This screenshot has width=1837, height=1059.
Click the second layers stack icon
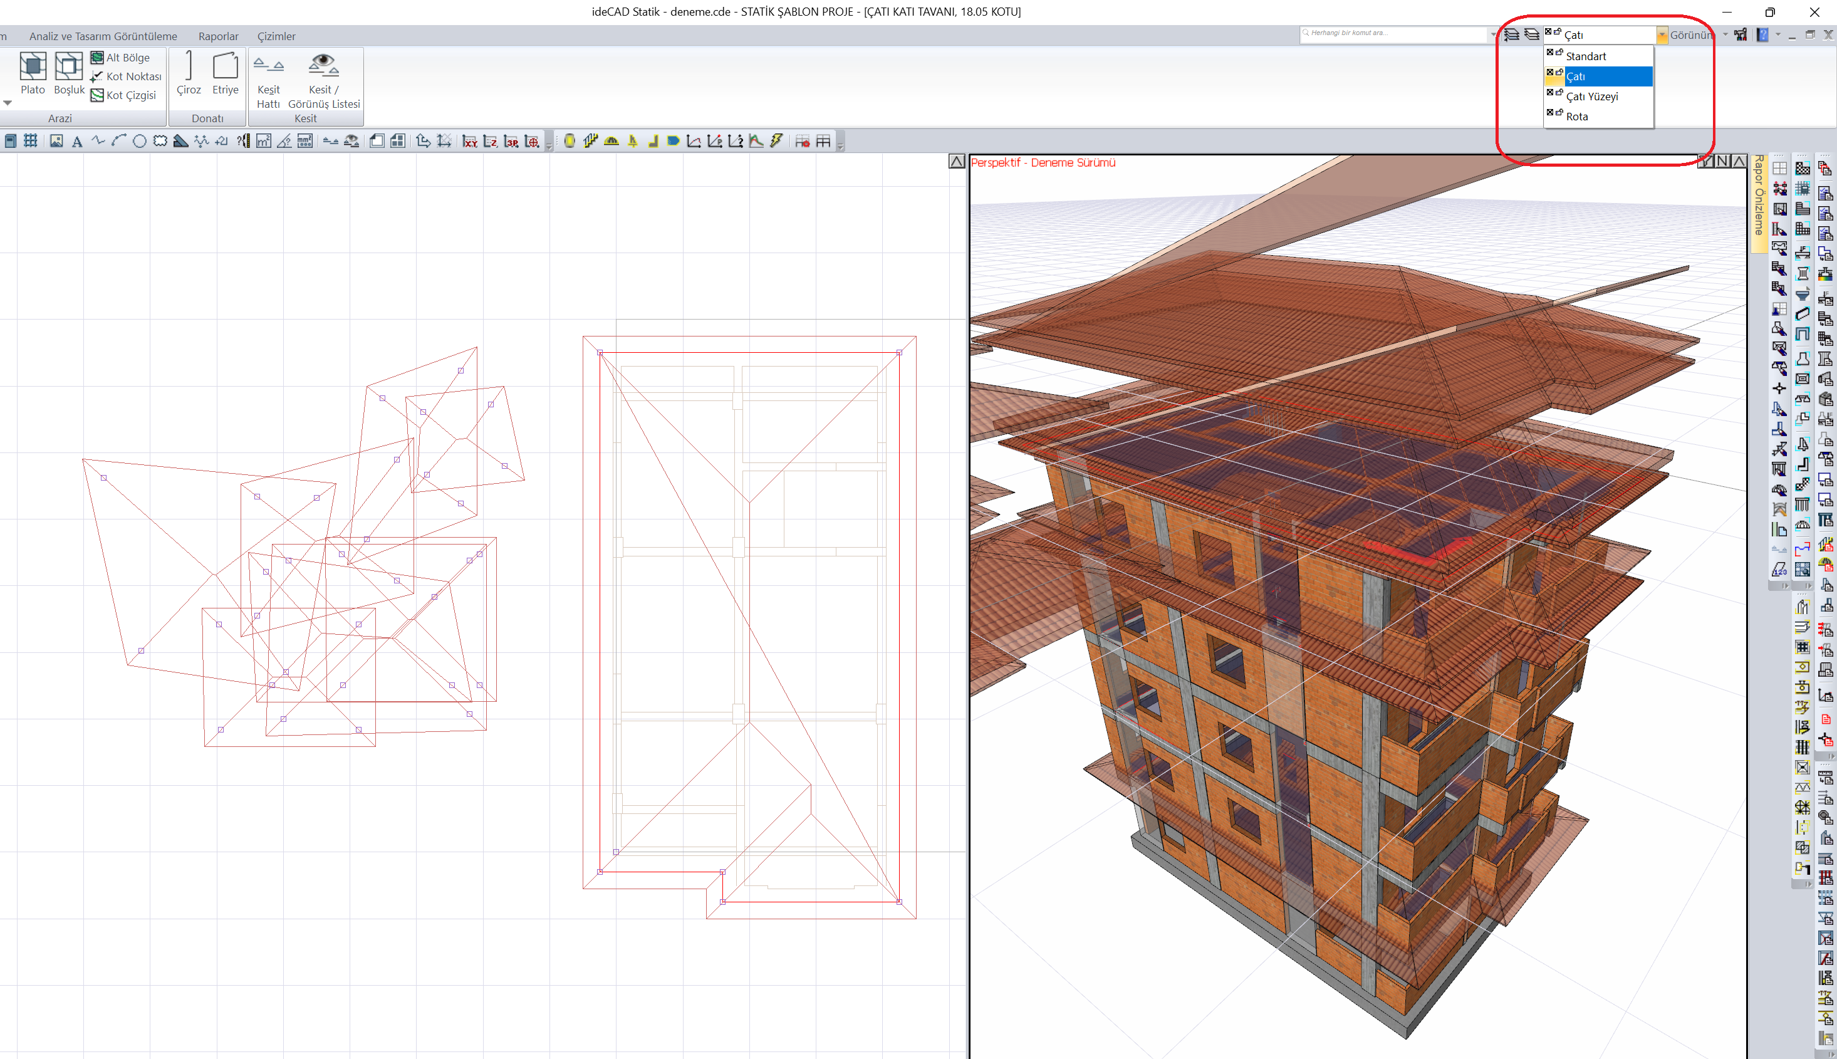coord(1531,35)
